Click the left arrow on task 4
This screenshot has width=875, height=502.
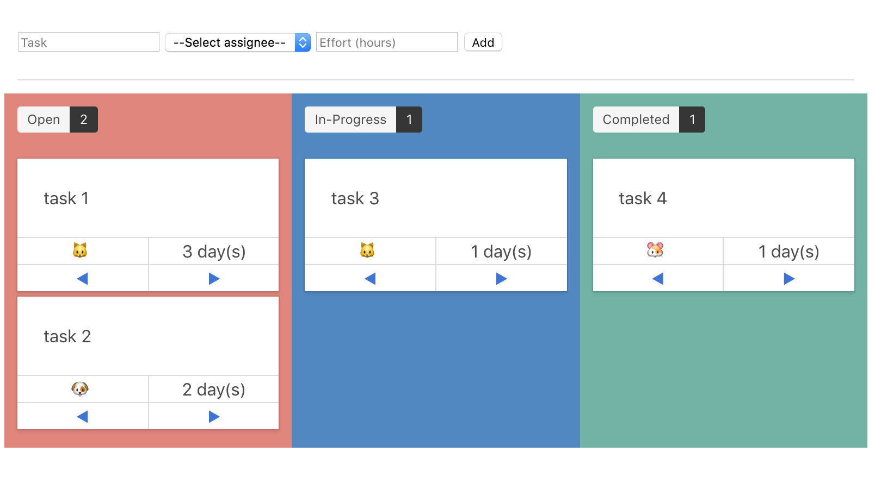click(x=657, y=278)
